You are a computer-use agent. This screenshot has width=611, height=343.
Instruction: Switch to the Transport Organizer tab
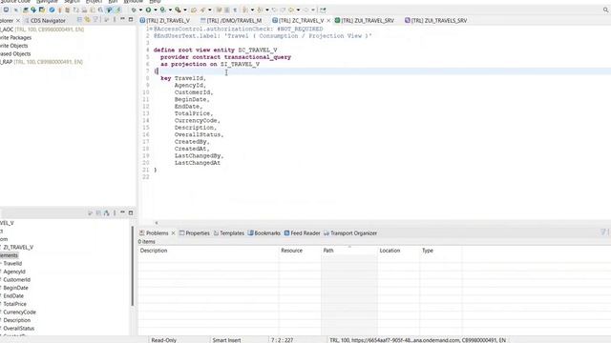pyautogui.click(x=350, y=233)
